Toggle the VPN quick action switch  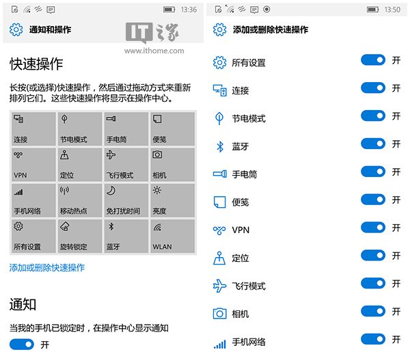click(373, 228)
